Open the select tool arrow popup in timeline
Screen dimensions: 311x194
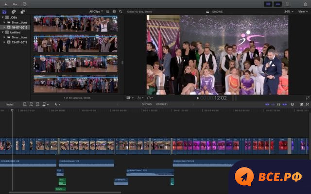[56, 104]
